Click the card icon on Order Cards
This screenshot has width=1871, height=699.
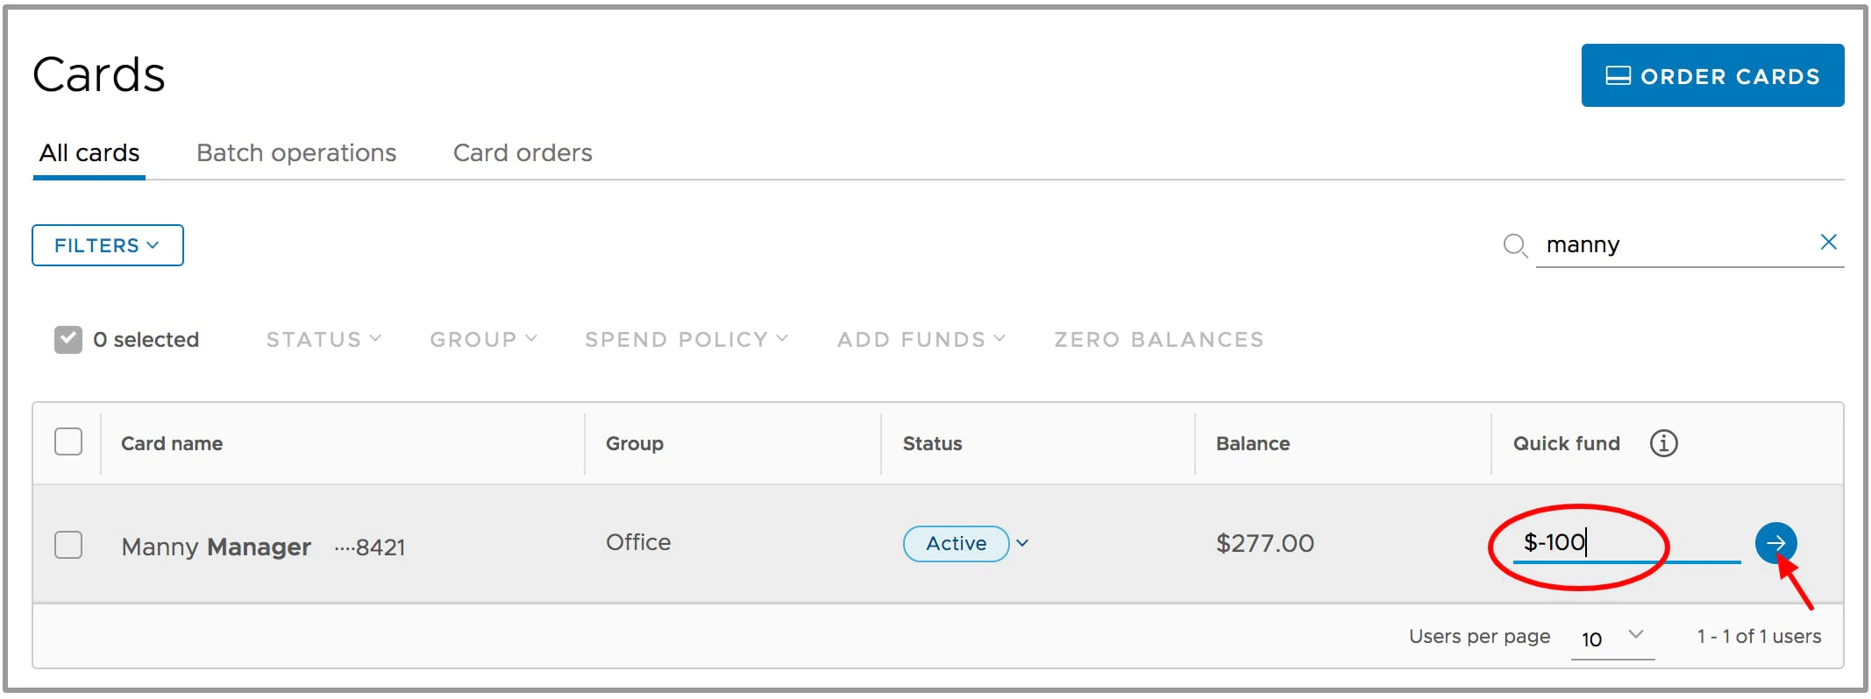(1618, 76)
